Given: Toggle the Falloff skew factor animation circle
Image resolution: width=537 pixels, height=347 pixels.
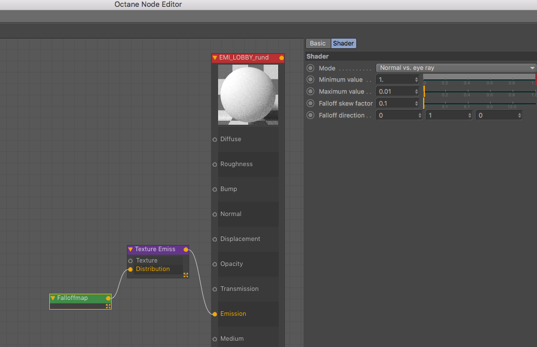Looking at the screenshot, I should [x=310, y=103].
